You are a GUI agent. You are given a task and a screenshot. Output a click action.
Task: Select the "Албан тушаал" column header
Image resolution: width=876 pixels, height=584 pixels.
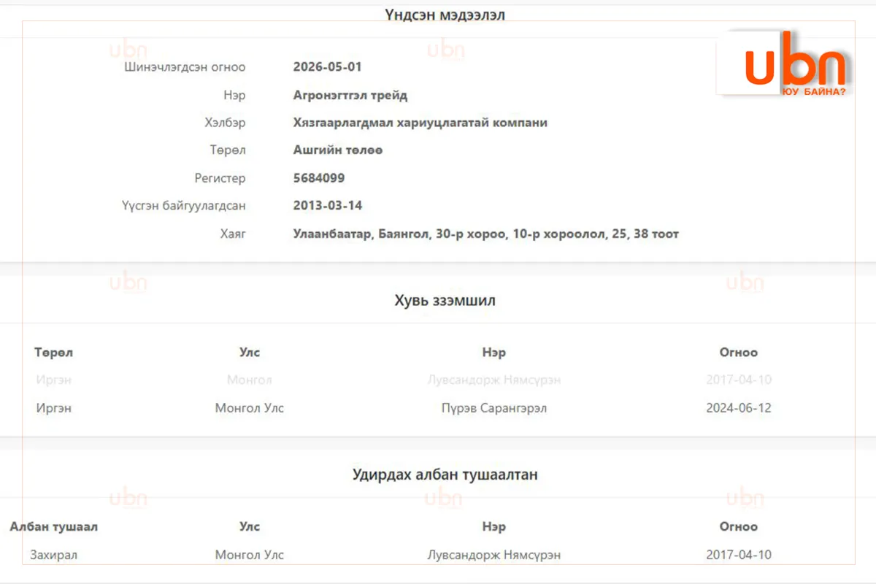54,527
